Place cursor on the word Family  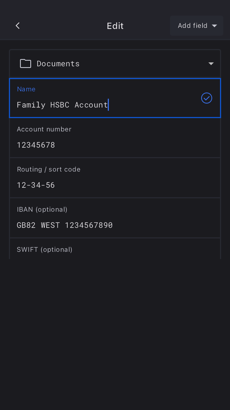click(31, 105)
